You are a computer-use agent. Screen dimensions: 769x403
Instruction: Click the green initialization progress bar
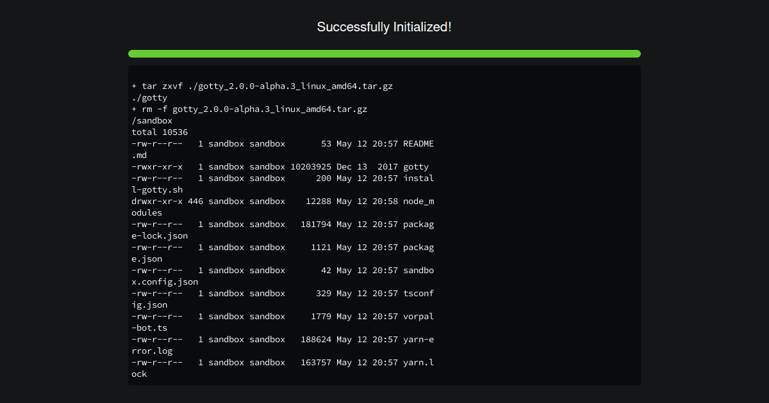384,54
